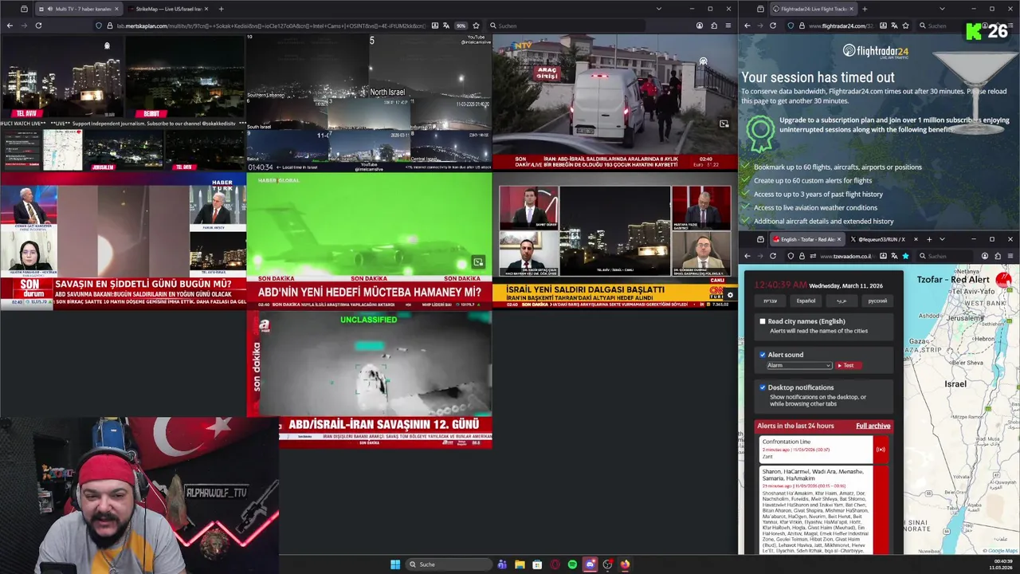Open extensions icon in Multi TV browser
The height and width of the screenshot is (574, 1020).
point(713,26)
